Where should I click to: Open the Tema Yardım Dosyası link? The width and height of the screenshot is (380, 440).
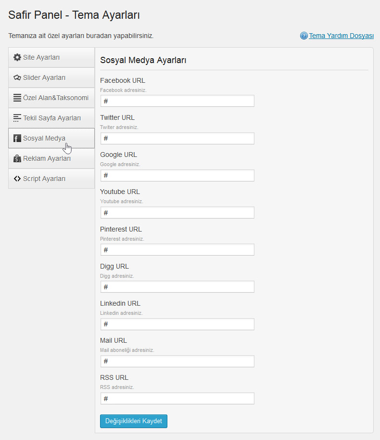pyautogui.click(x=342, y=36)
